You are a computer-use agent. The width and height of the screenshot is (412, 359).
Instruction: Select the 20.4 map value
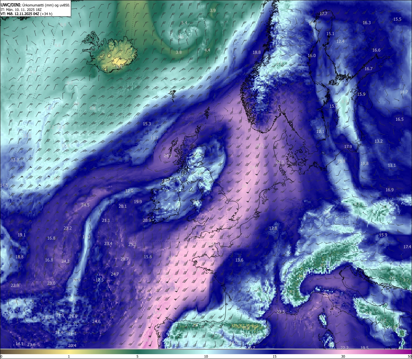pos(72,345)
